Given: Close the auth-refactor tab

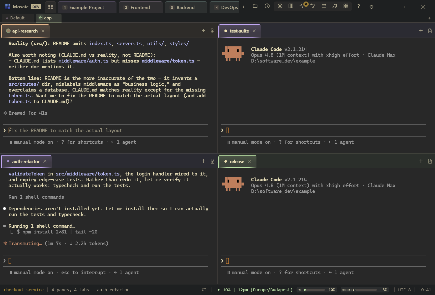Looking at the screenshot, I should (x=45, y=161).
